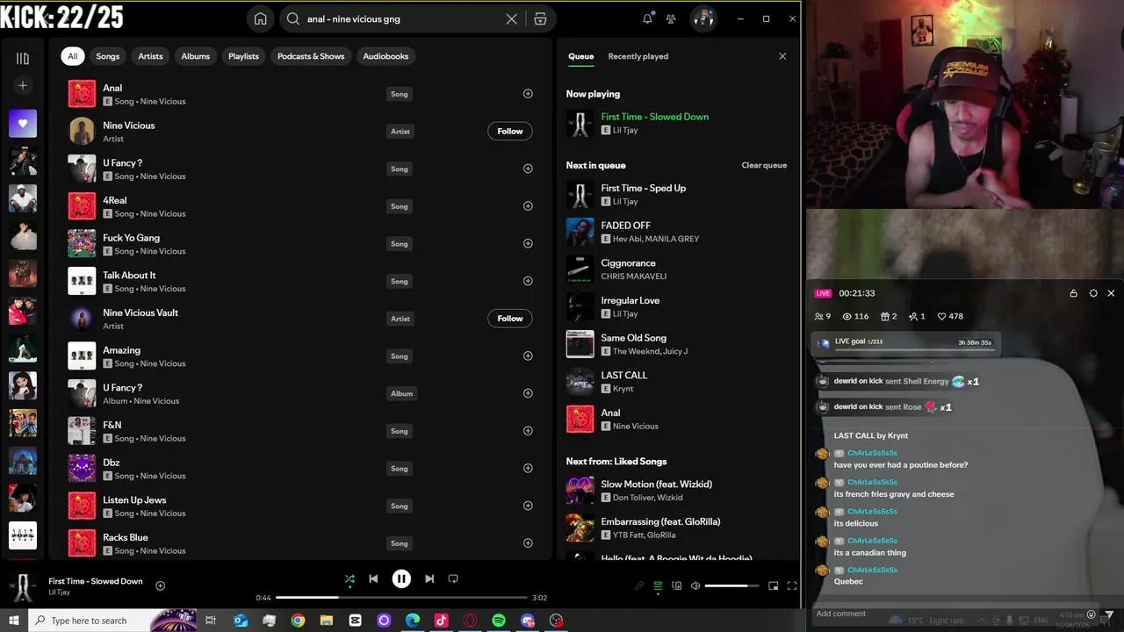Open Liked Songs heart tile in sidebar

click(x=23, y=124)
